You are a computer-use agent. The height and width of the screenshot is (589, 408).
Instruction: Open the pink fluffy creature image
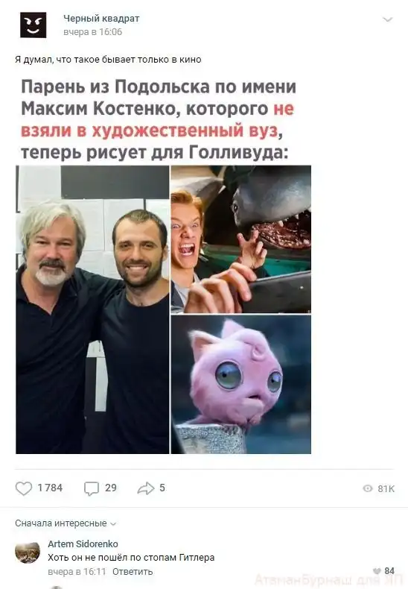(x=241, y=384)
